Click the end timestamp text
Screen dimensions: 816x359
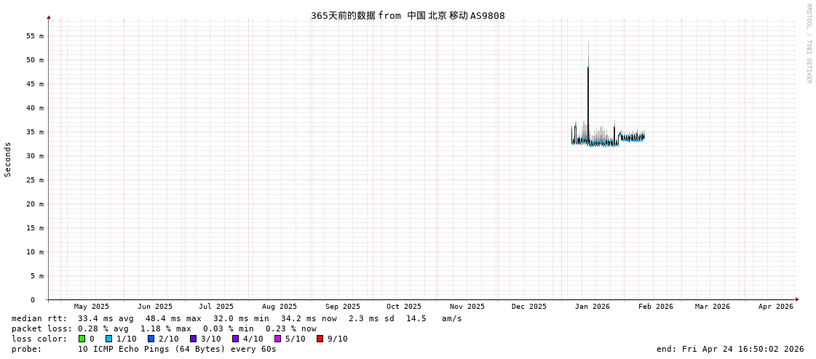point(730,349)
